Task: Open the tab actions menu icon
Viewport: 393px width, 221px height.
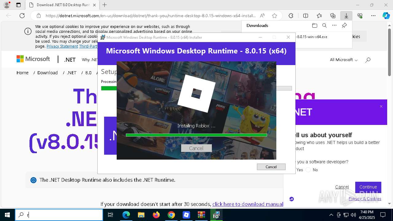Action: [18, 5]
